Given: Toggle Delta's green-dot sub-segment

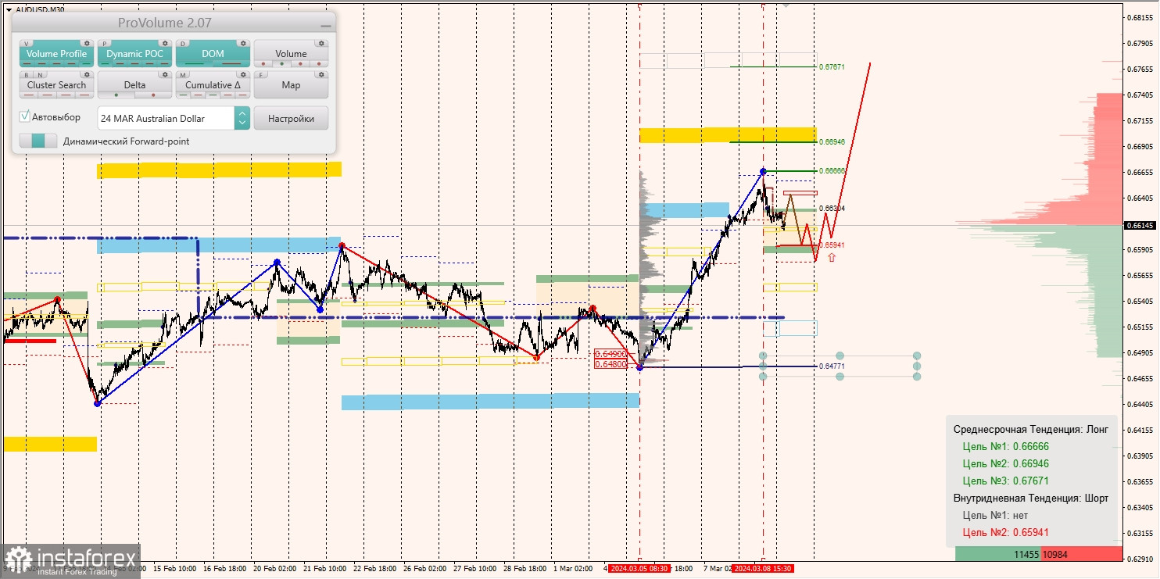Looking at the screenshot, I should coord(116,95).
